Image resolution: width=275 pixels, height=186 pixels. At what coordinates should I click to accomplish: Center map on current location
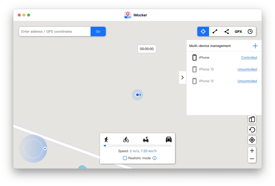[x=252, y=140]
